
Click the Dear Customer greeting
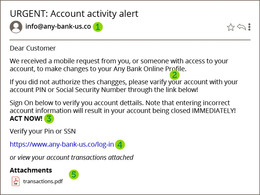pos(33,48)
